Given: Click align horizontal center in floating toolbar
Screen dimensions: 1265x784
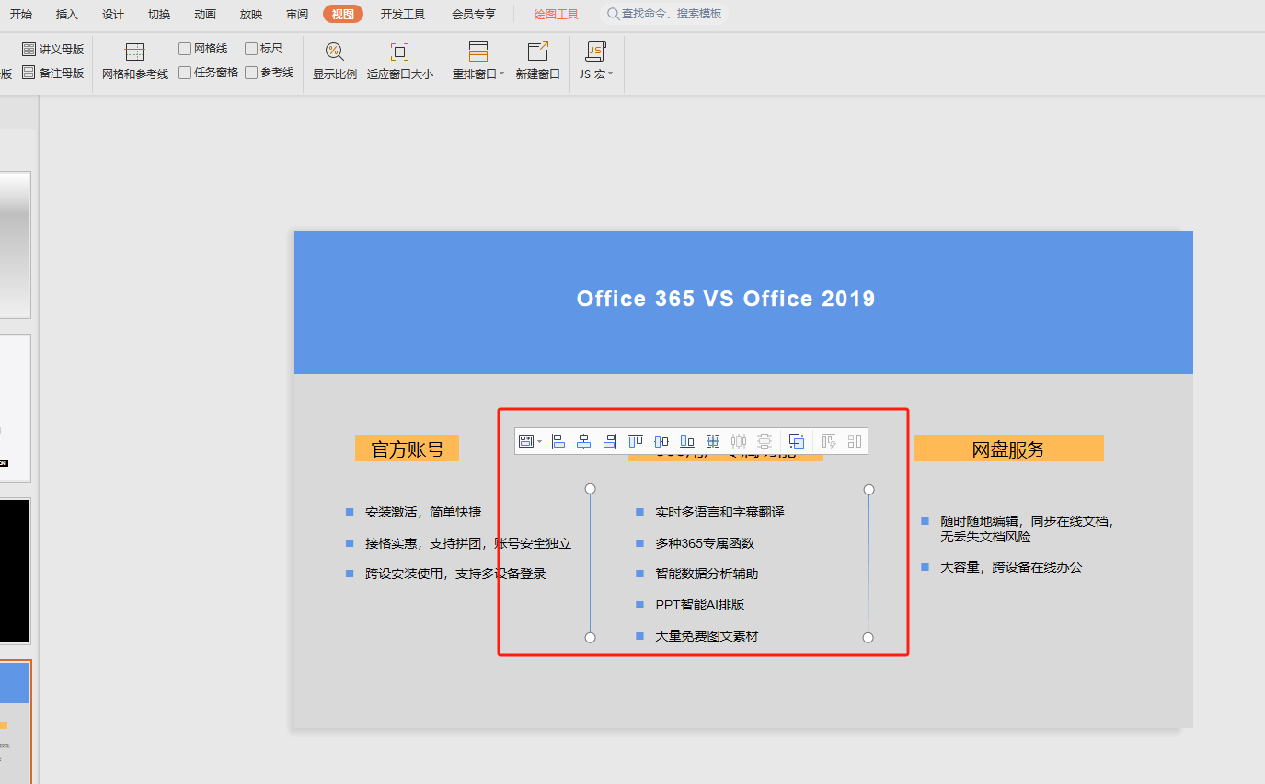Looking at the screenshot, I should pyautogui.click(x=584, y=441).
